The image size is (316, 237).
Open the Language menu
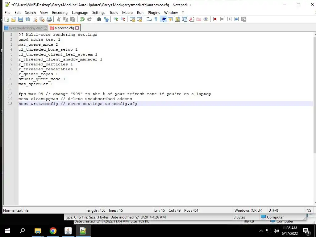[x=80, y=12]
